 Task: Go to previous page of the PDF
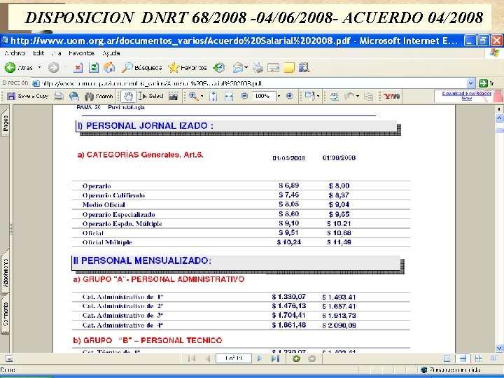[x=208, y=358]
